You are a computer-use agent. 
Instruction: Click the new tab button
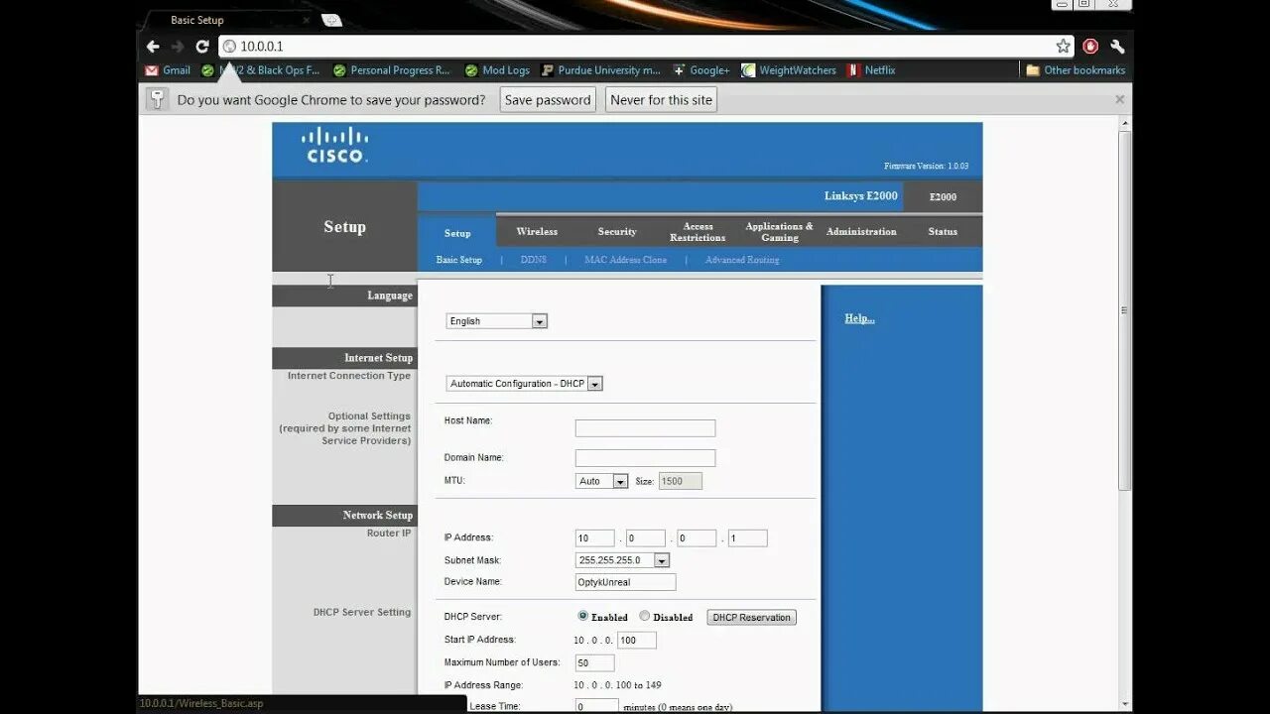pyautogui.click(x=331, y=20)
